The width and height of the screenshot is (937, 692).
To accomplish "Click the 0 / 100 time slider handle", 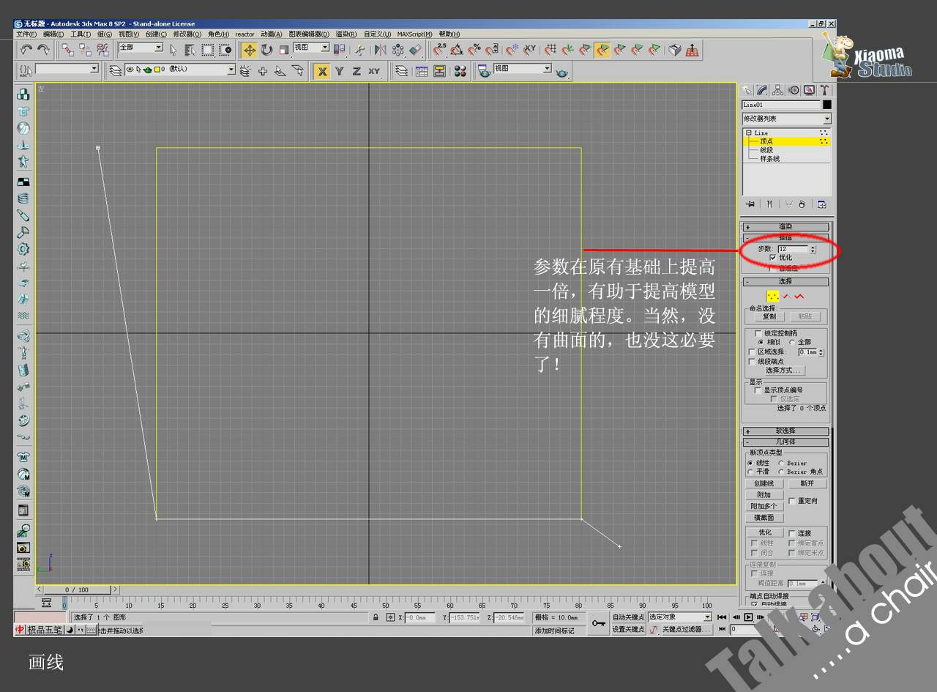I will (77, 589).
